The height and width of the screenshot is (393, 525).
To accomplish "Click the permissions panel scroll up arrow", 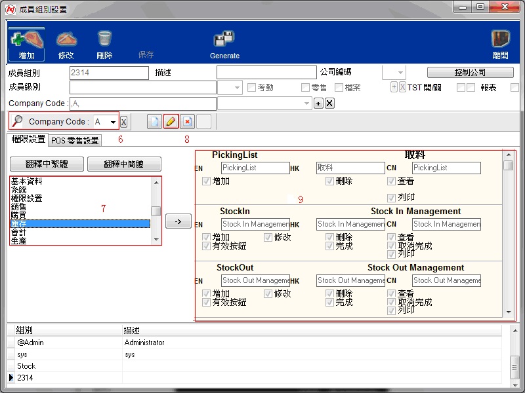I will click(x=509, y=155).
